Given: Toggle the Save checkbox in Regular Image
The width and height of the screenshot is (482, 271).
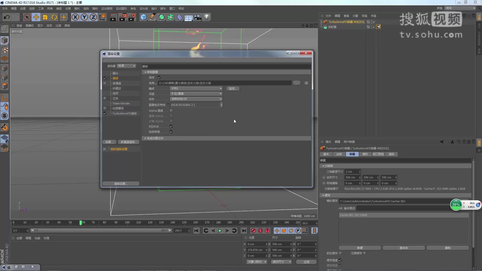Looking at the screenshot, I should pyautogui.click(x=159, y=77).
